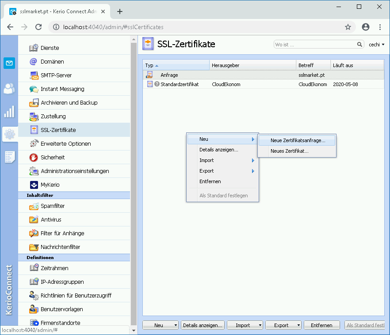The height and width of the screenshot is (335, 390).
Task: Open the Spamfilter icon
Action: 34,206
